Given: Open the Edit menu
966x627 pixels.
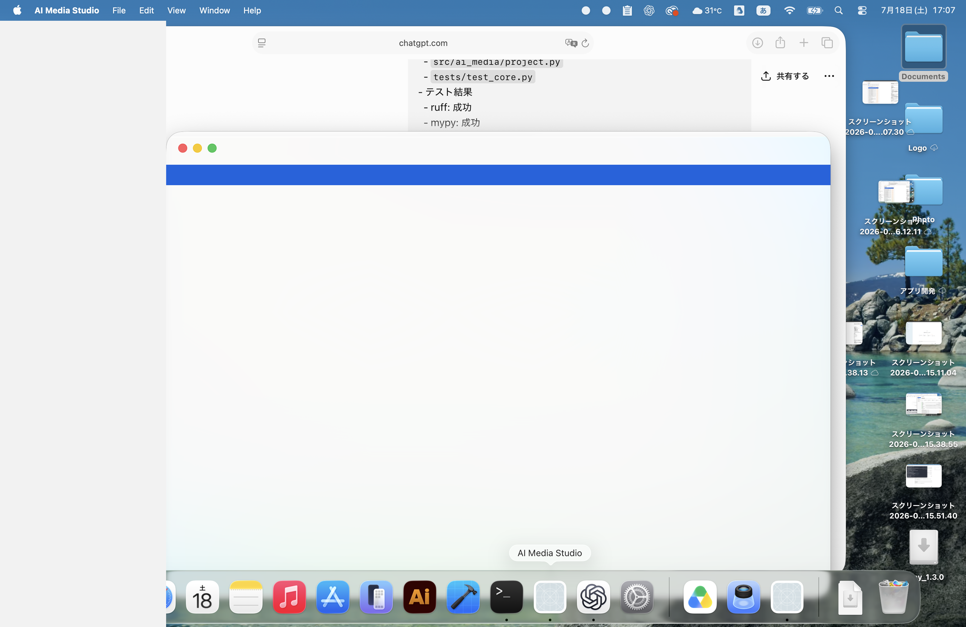Looking at the screenshot, I should [146, 11].
